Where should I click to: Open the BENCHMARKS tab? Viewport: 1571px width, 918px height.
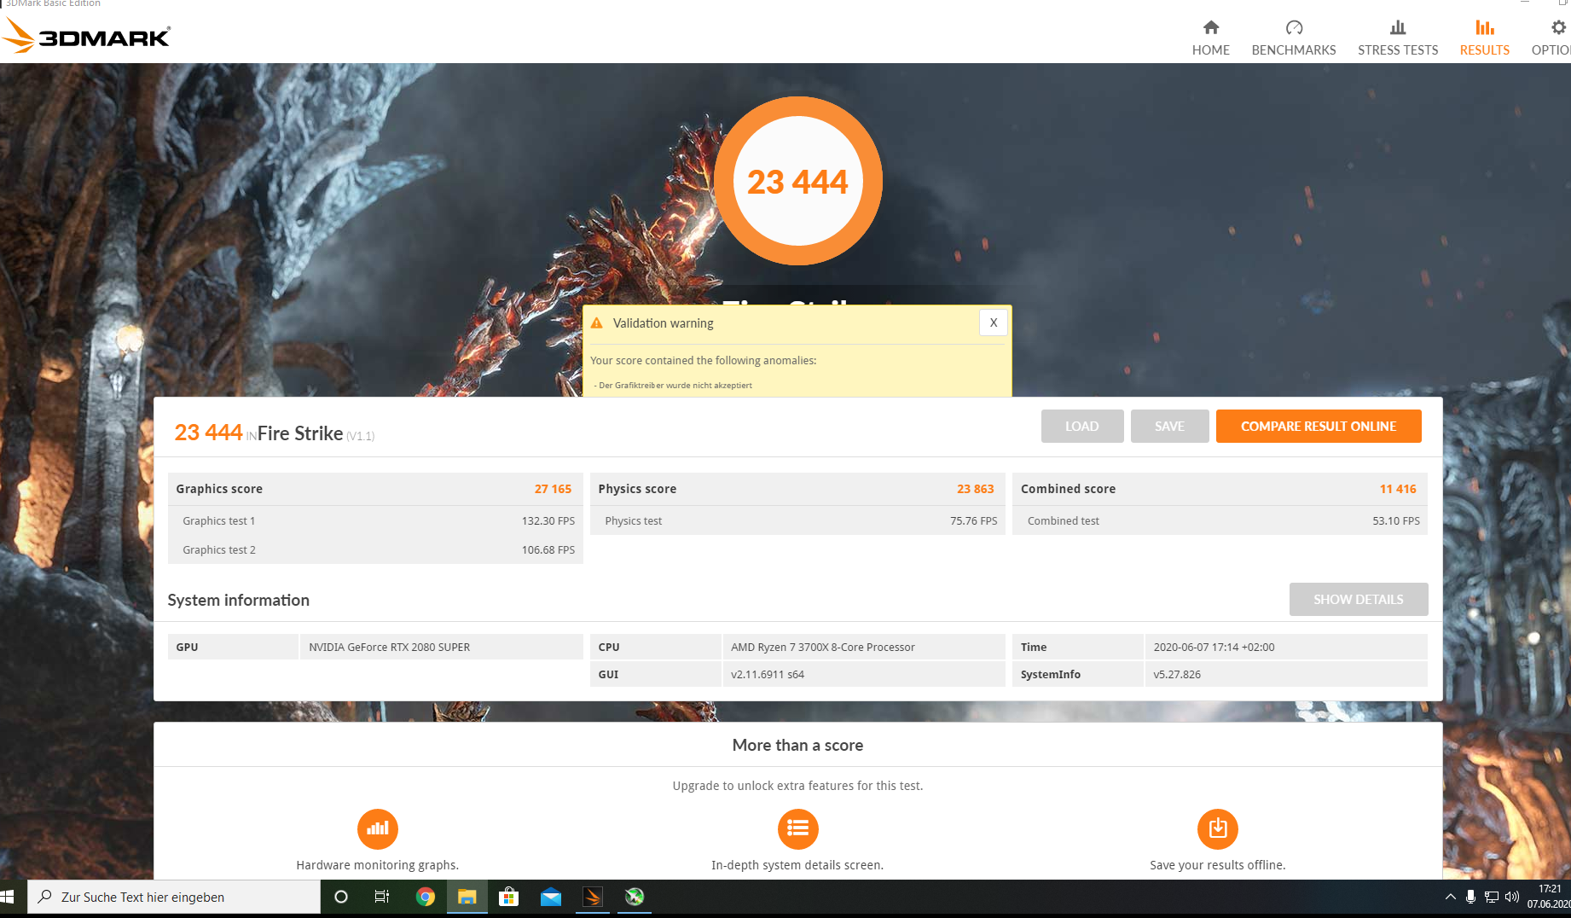1293,38
